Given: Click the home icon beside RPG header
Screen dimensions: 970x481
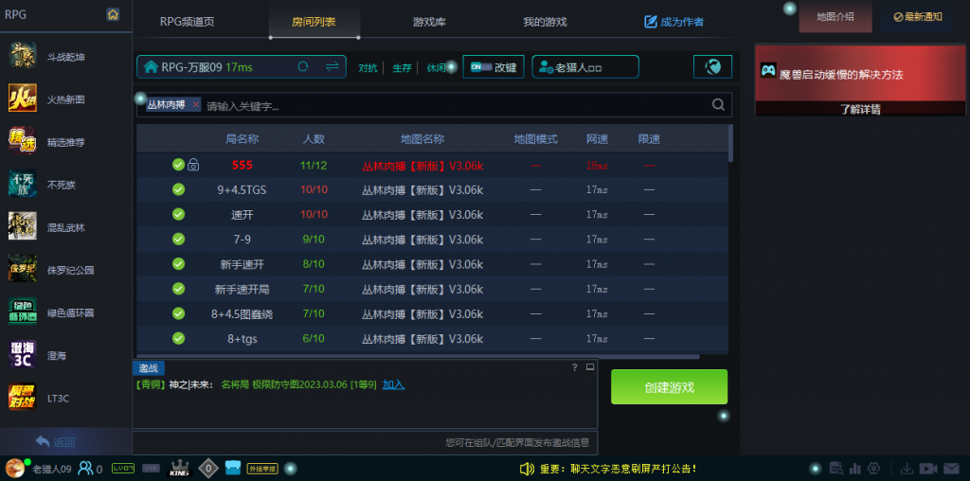Looking at the screenshot, I should [x=113, y=14].
